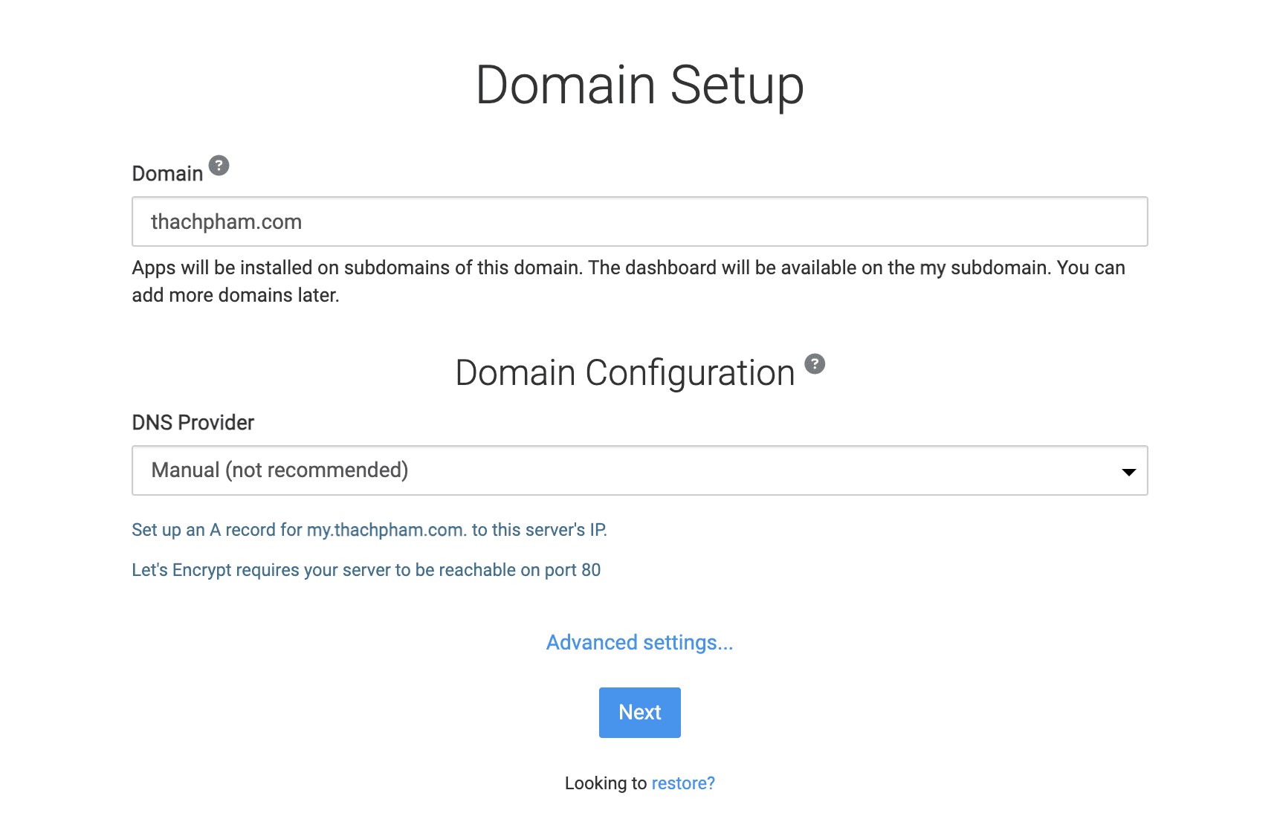Follow the restore link
This screenshot has width=1280, height=816.
[x=682, y=783]
